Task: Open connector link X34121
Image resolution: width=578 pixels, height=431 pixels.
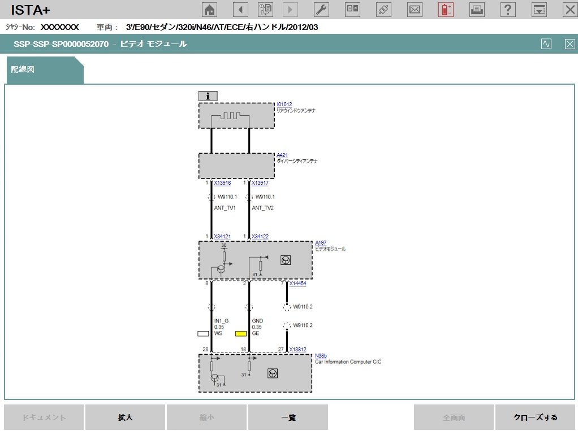Action: click(222, 236)
